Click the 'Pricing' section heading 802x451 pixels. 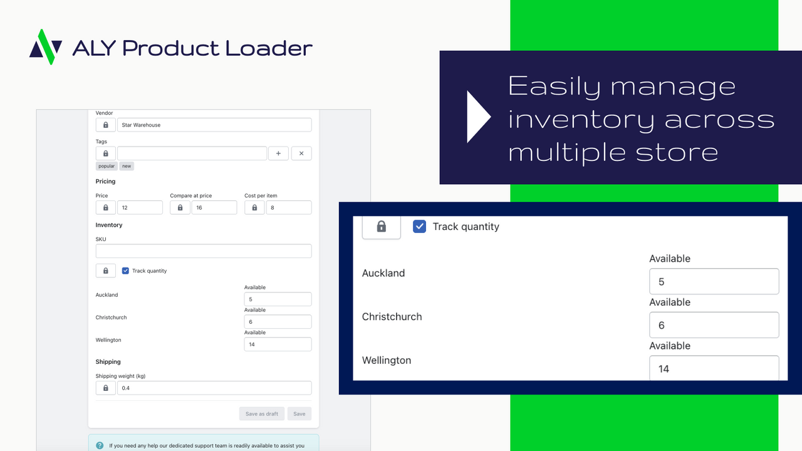point(105,182)
